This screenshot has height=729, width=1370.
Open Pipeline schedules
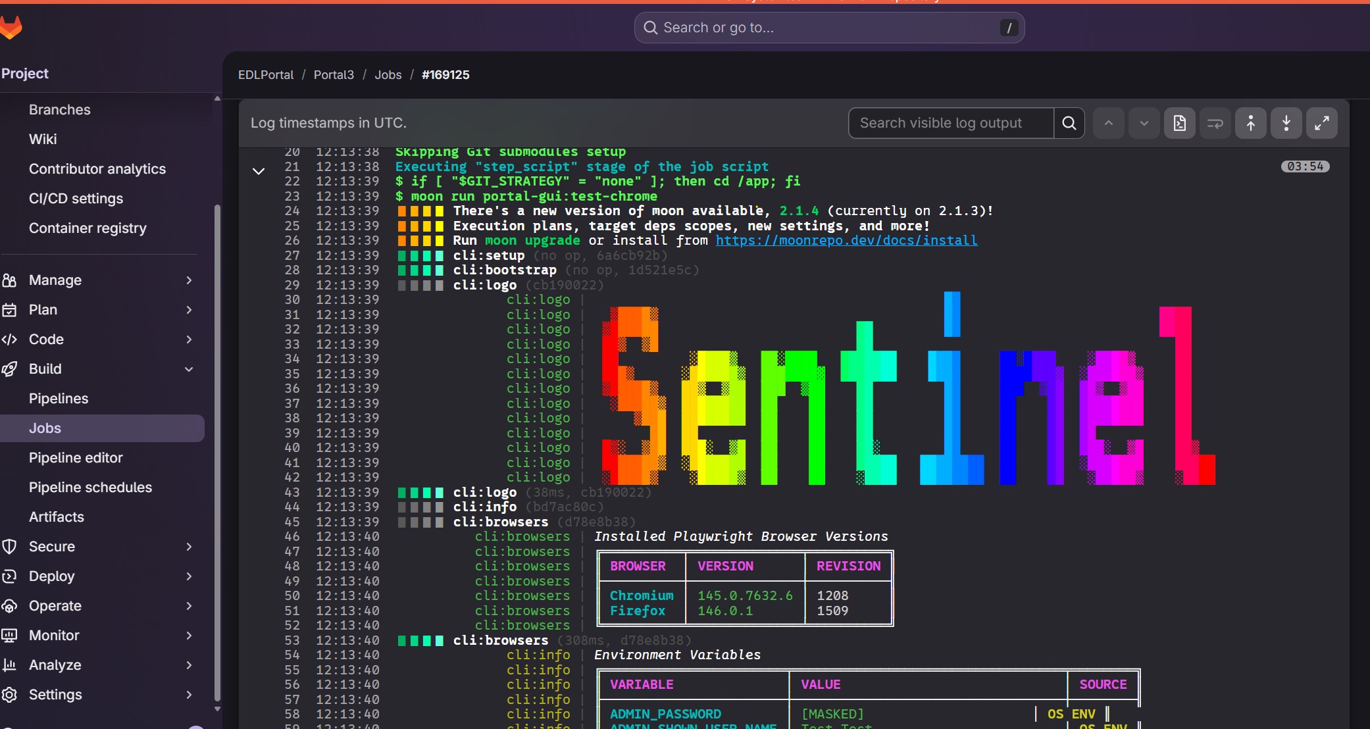(90, 488)
